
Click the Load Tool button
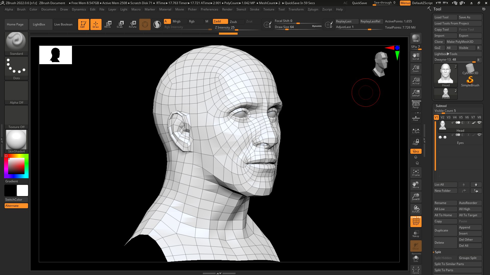point(445,17)
